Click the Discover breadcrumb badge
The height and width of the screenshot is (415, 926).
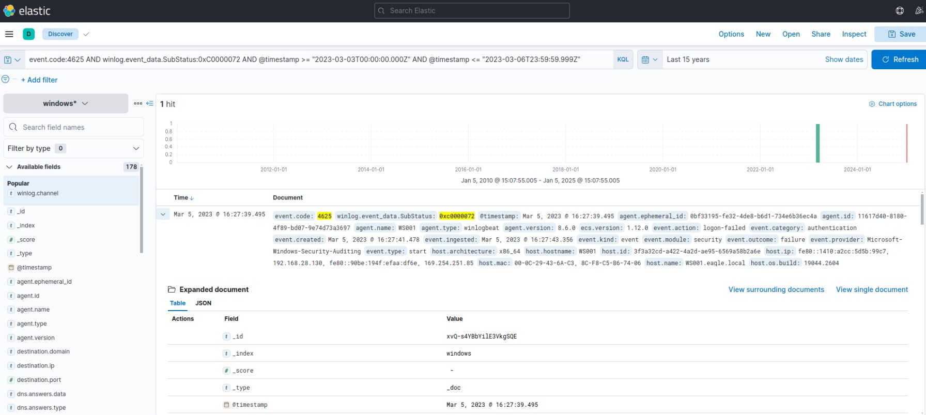coord(60,34)
